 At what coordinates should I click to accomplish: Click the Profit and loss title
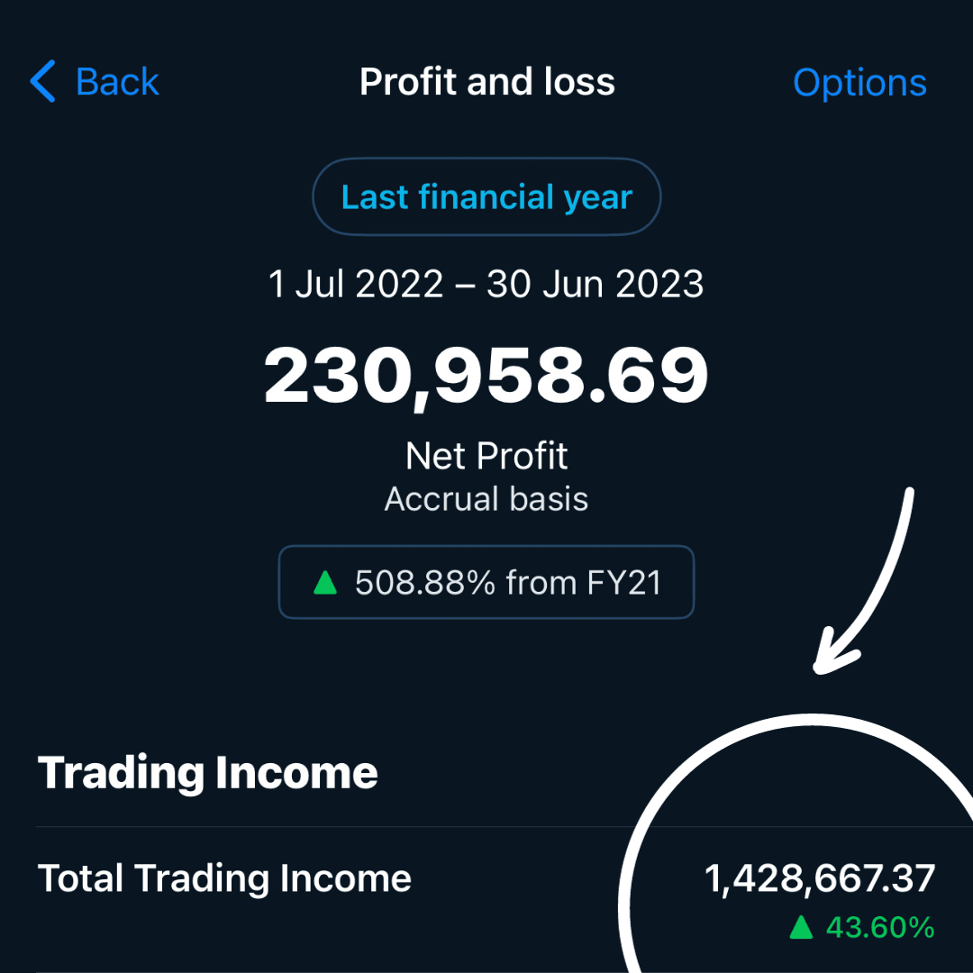(486, 82)
